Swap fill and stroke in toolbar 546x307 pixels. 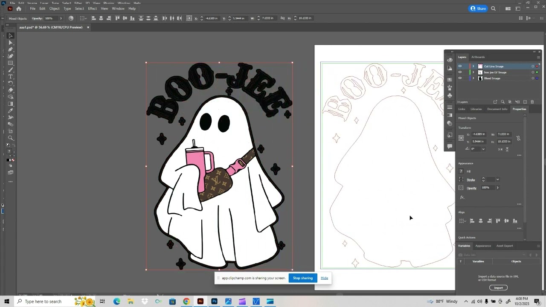pos(13,145)
